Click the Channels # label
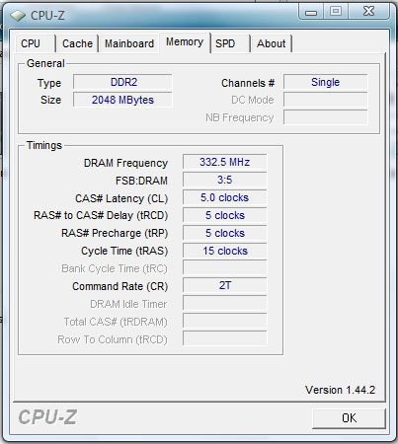Image resolution: width=398 pixels, height=444 pixels. click(248, 83)
